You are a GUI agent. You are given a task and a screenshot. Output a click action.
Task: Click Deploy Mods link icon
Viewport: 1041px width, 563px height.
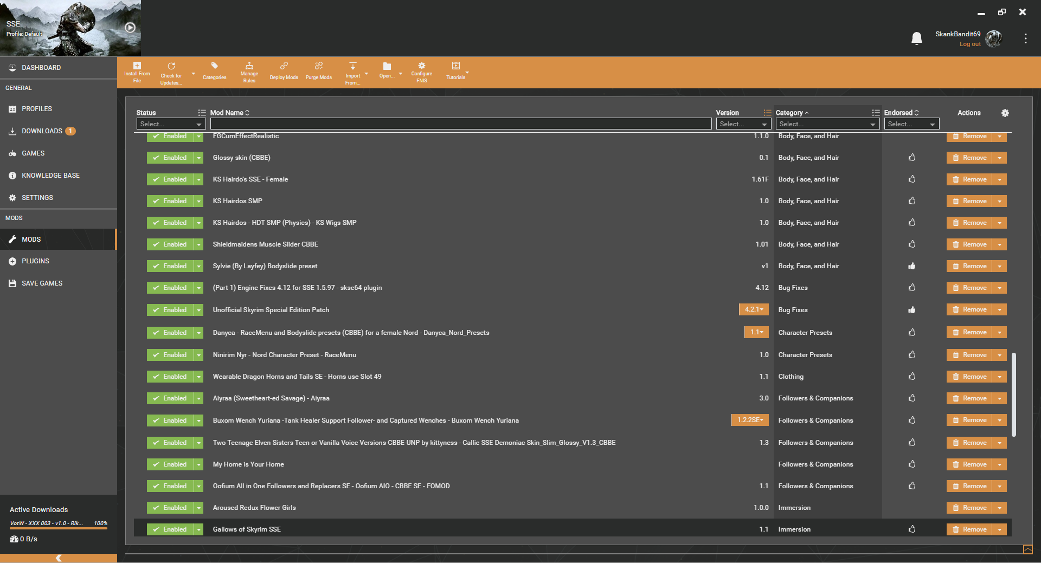pos(284,66)
